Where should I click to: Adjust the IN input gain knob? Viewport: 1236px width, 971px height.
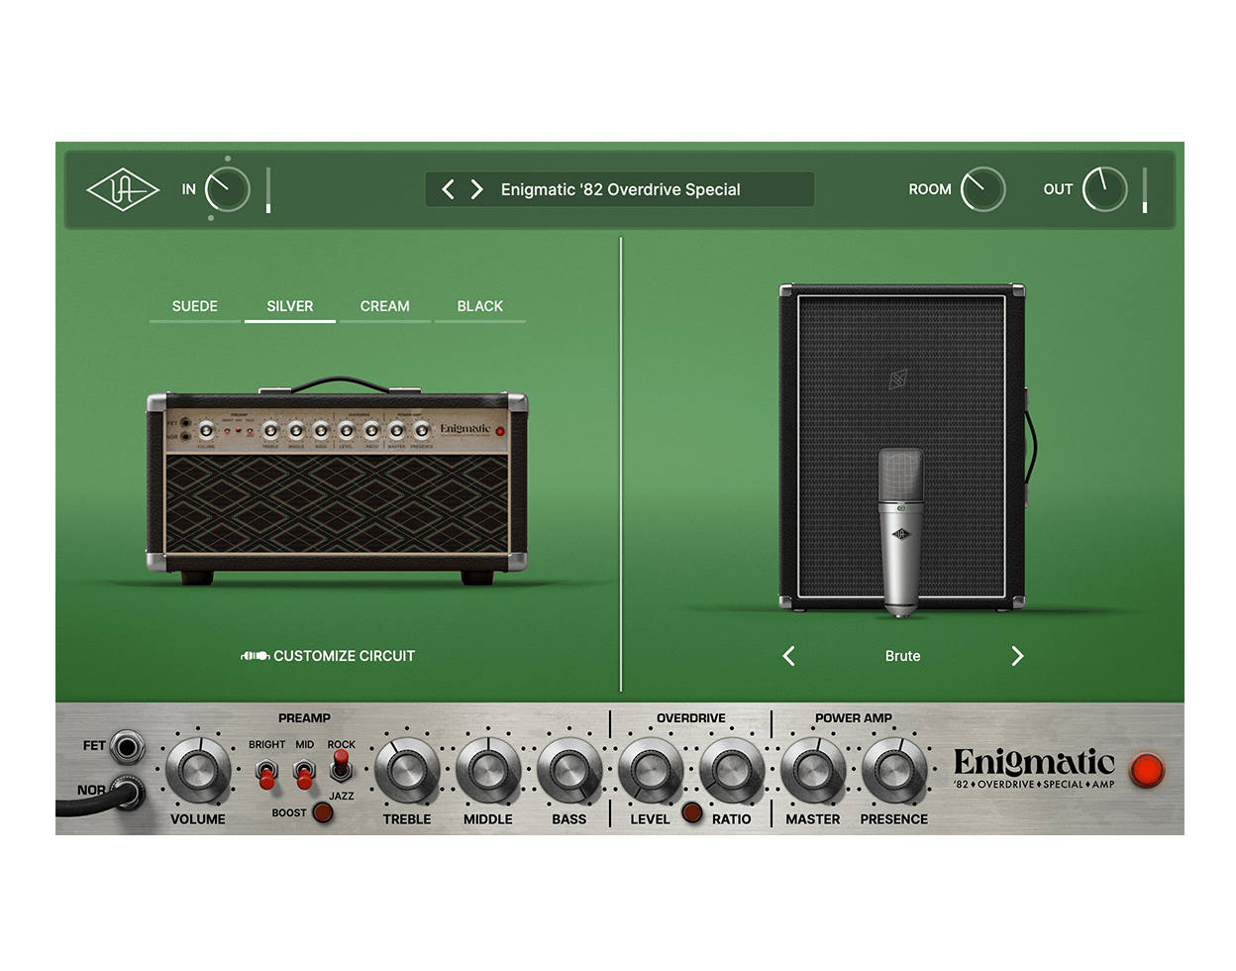[228, 189]
